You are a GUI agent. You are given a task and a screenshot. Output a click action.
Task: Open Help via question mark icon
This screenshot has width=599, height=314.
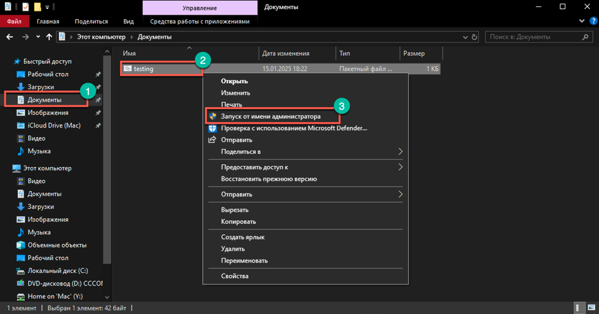(593, 22)
